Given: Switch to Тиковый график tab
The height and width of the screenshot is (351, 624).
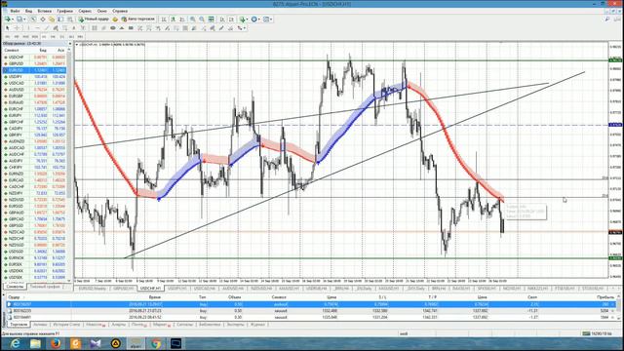Looking at the screenshot, I should [45, 287].
